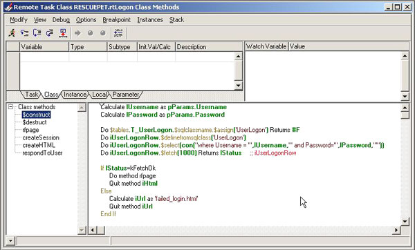Click the Variable column header
This screenshot has width=415, height=250.
pos(44,47)
